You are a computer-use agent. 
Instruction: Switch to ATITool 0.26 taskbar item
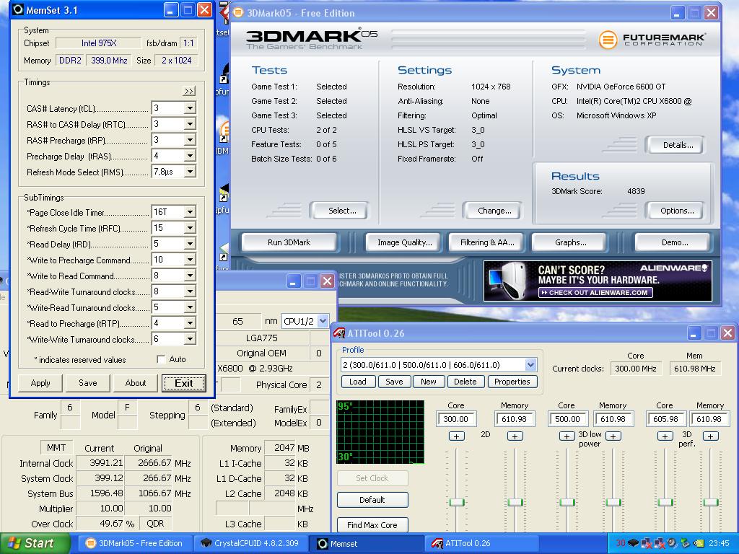click(482, 543)
